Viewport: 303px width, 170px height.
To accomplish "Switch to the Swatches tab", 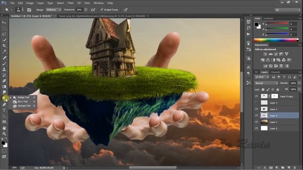I will tap(268, 18).
